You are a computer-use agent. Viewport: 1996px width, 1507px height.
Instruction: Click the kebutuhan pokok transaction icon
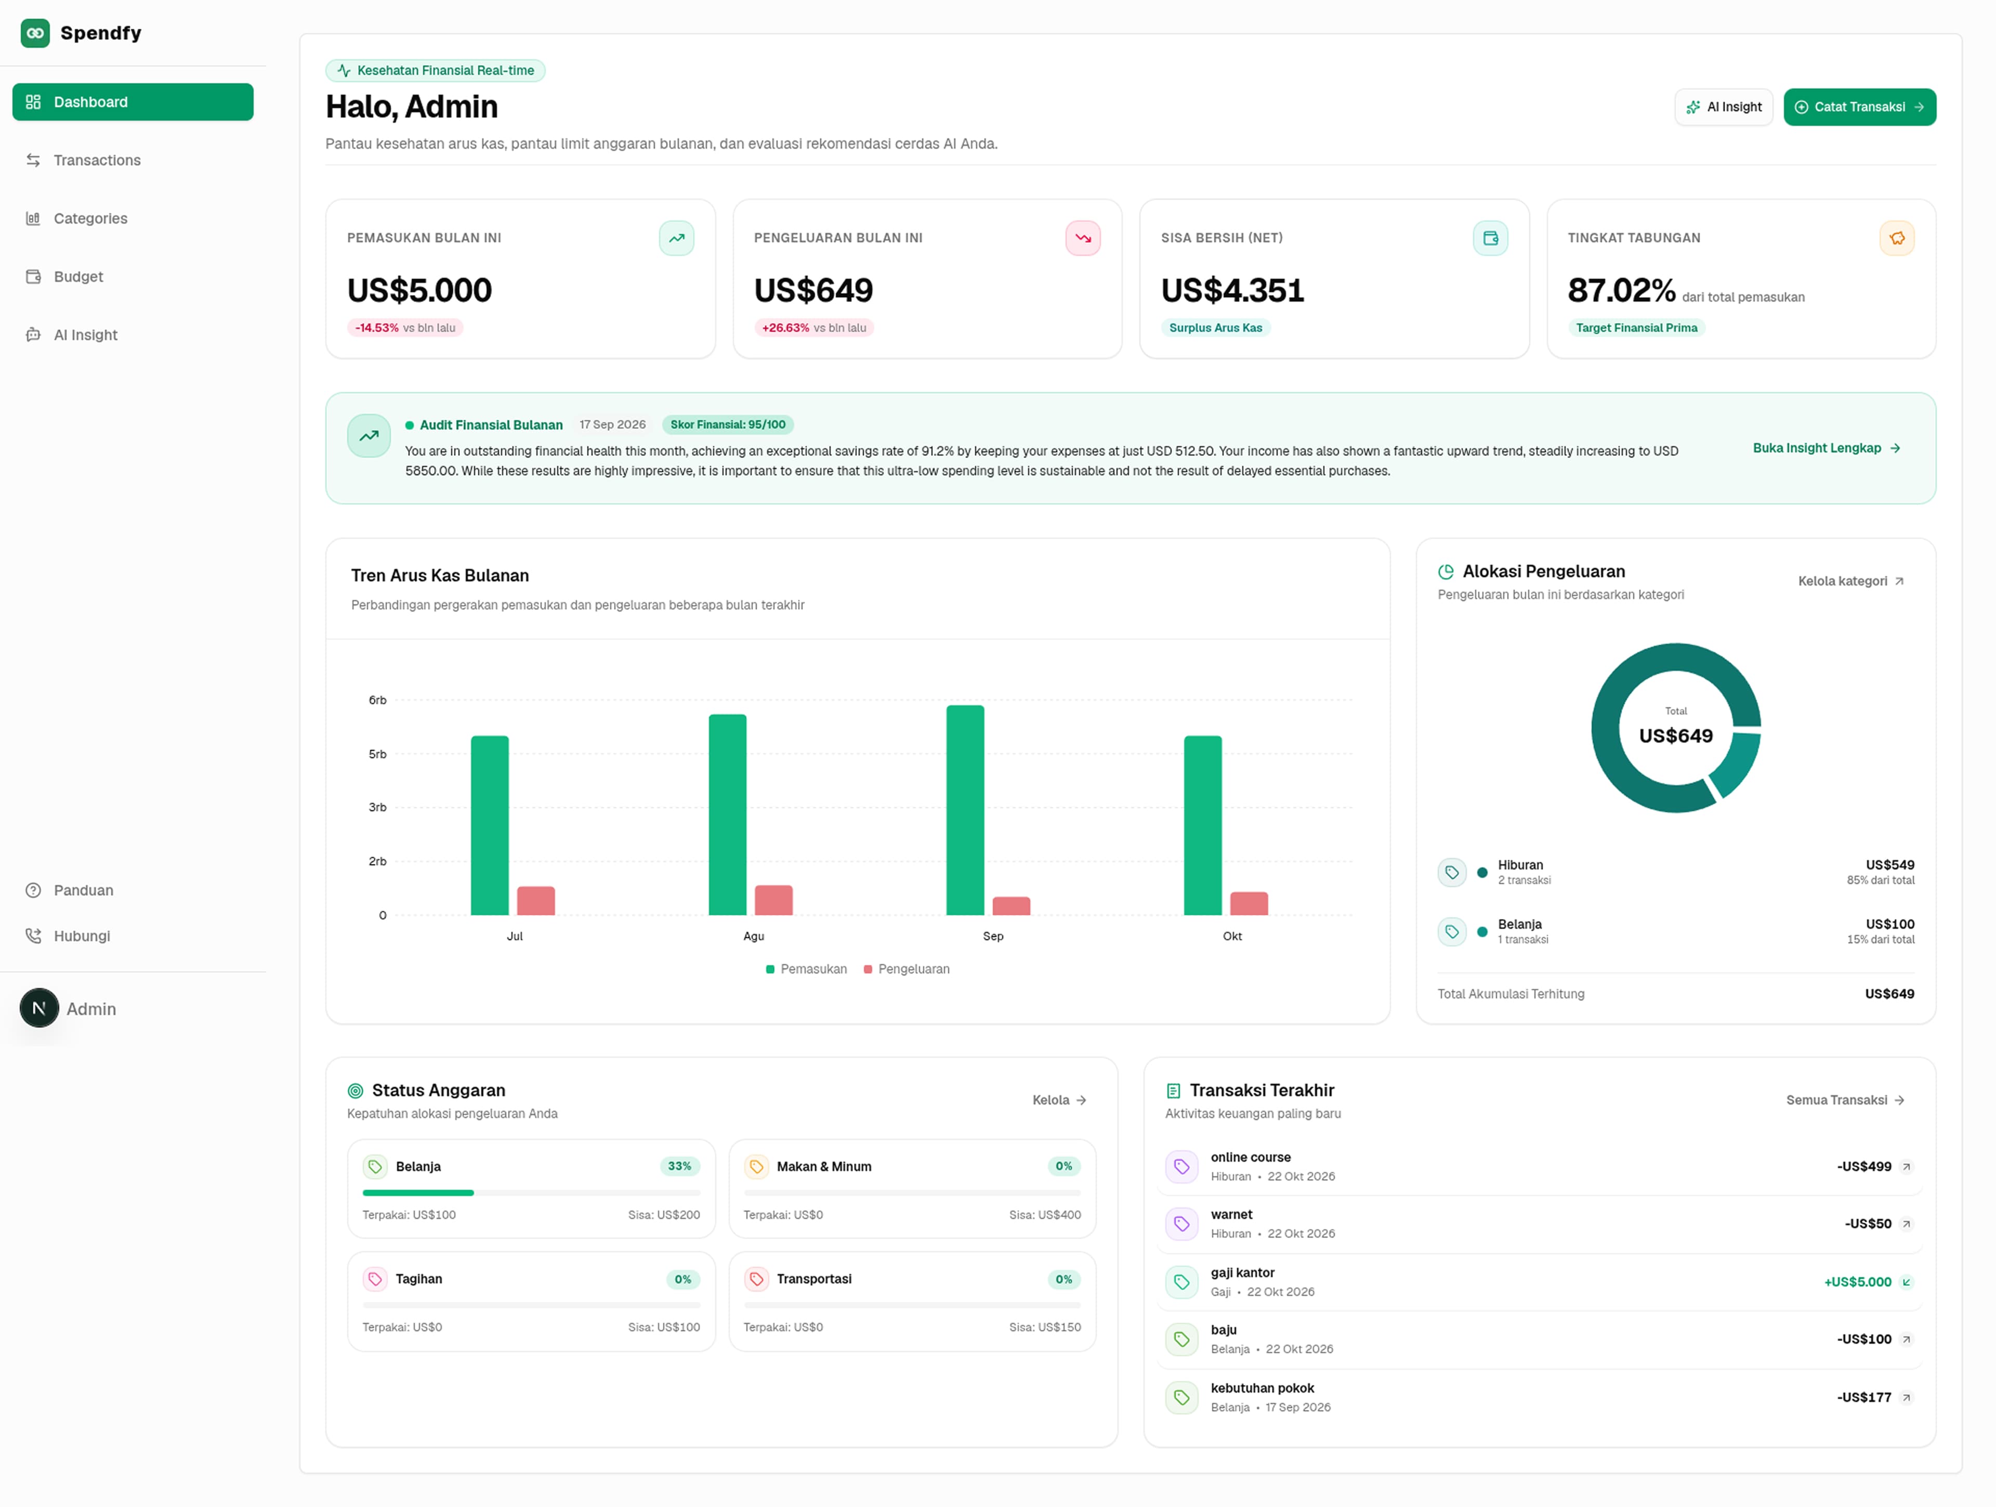coord(1181,1398)
